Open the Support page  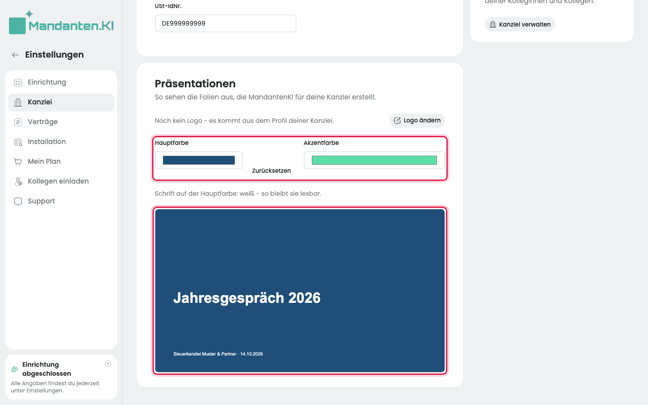[x=61, y=201]
